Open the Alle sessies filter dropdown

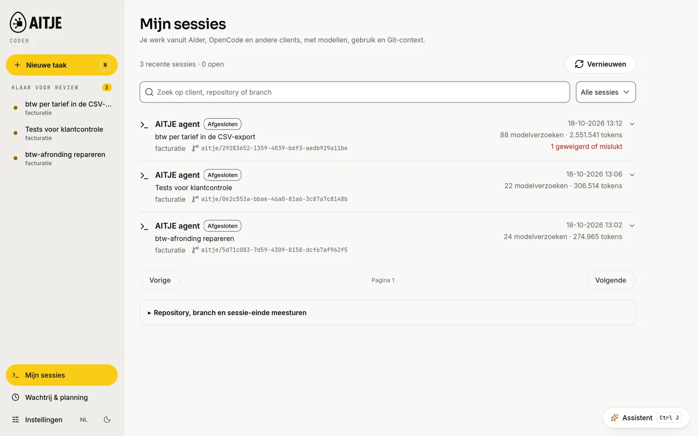pos(606,92)
